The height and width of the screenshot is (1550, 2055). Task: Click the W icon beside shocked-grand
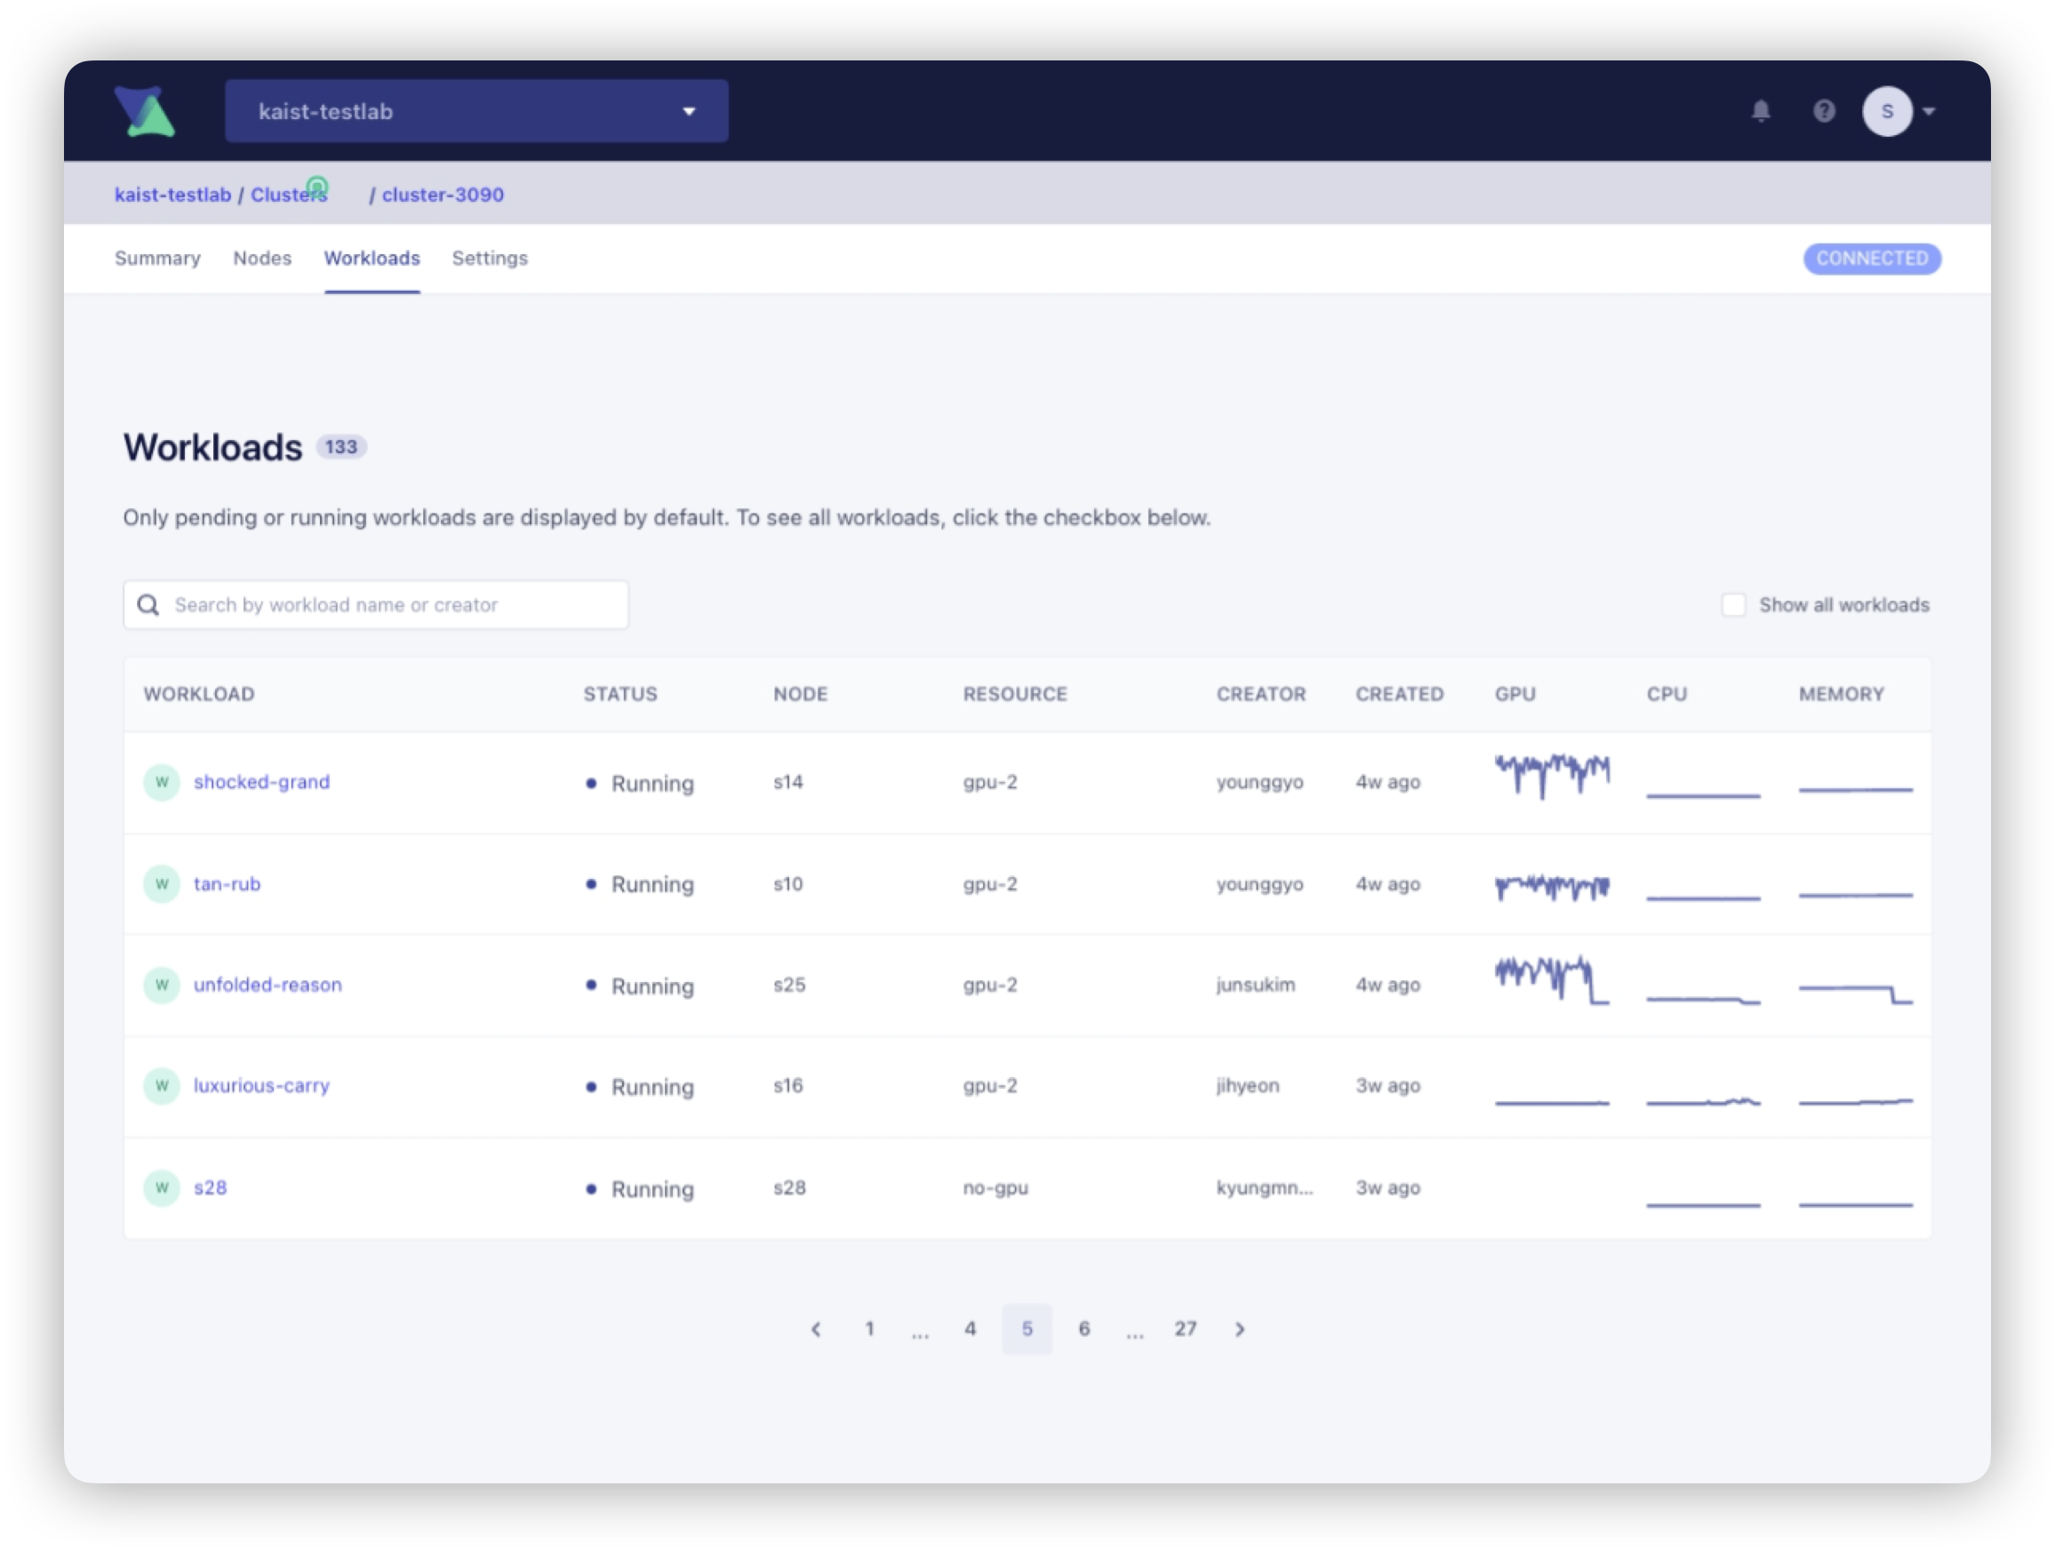(x=162, y=782)
